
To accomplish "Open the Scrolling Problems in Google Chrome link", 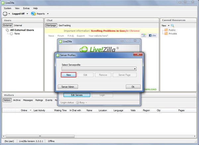I will click(x=115, y=31).
